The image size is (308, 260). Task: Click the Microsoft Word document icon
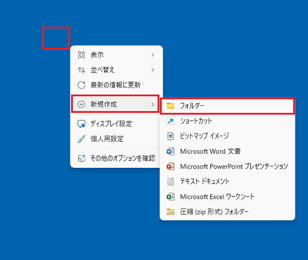171,151
